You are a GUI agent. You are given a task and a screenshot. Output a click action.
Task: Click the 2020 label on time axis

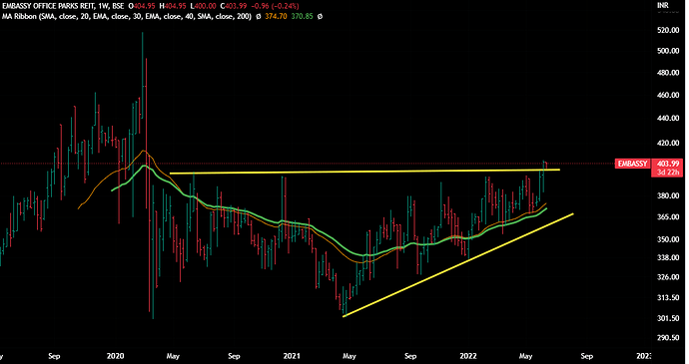click(115, 356)
